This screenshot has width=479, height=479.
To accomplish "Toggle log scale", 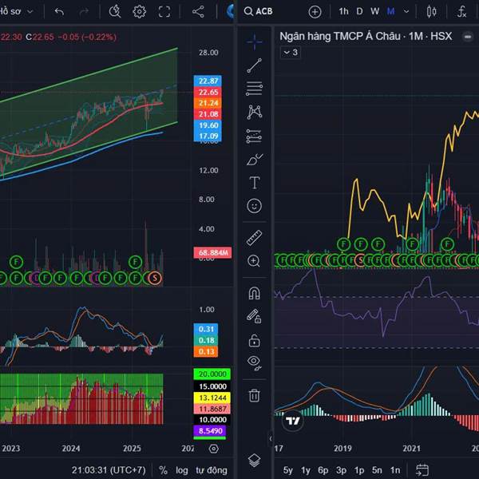I will [182, 470].
